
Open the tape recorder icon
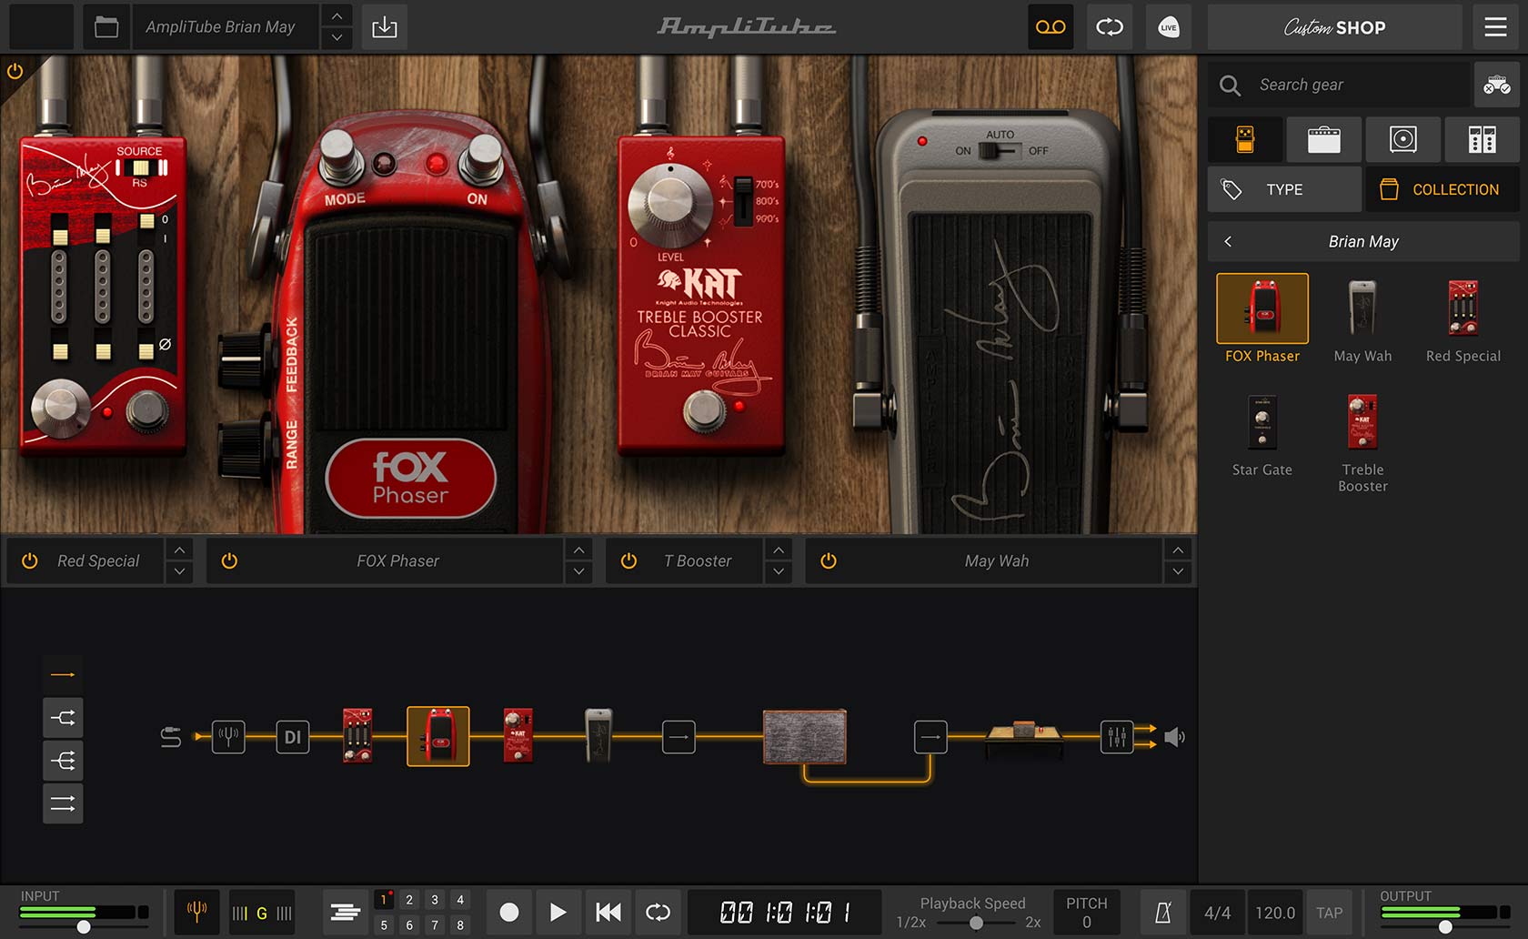point(1050,27)
